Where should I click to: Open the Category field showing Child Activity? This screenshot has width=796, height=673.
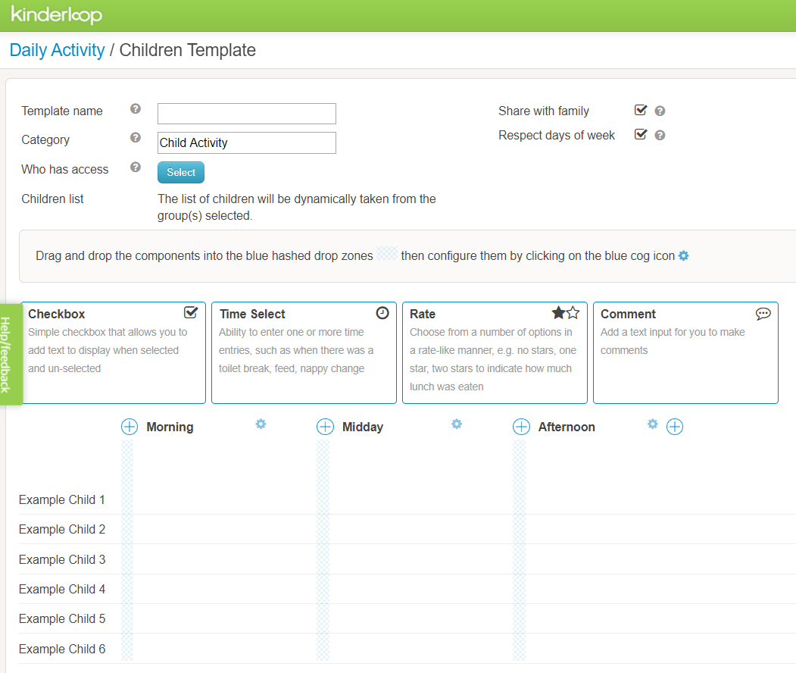(246, 142)
